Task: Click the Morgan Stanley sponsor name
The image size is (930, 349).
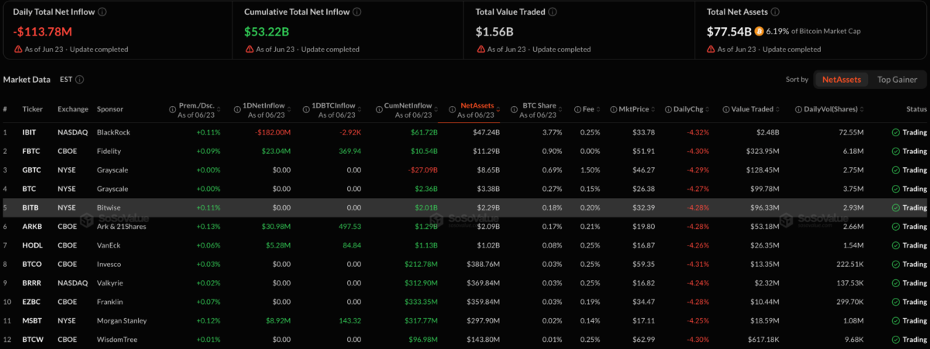Action: tap(122, 320)
